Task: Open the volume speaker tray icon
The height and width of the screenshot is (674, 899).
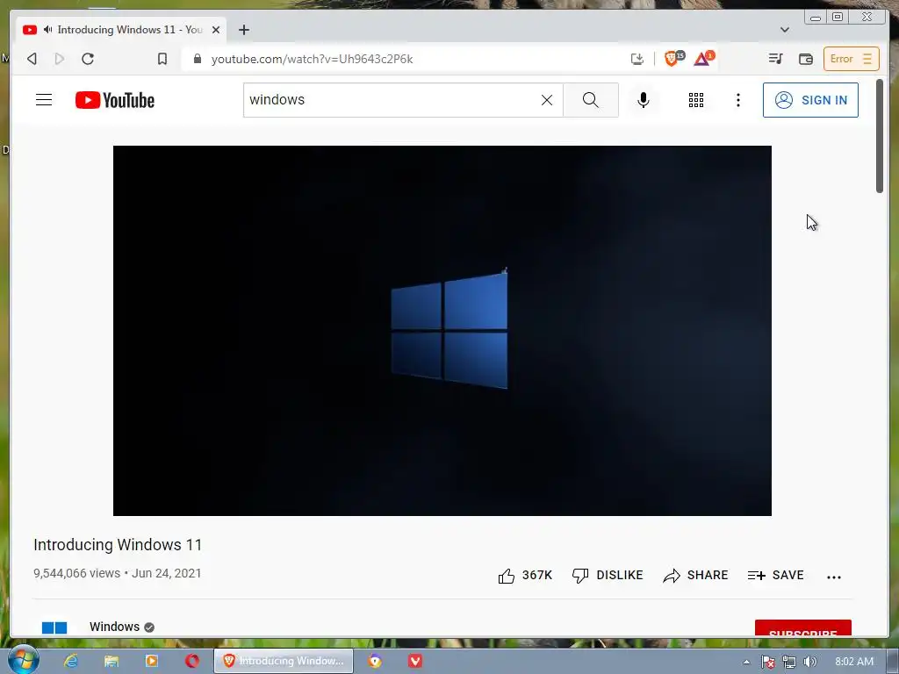Action: tap(809, 662)
